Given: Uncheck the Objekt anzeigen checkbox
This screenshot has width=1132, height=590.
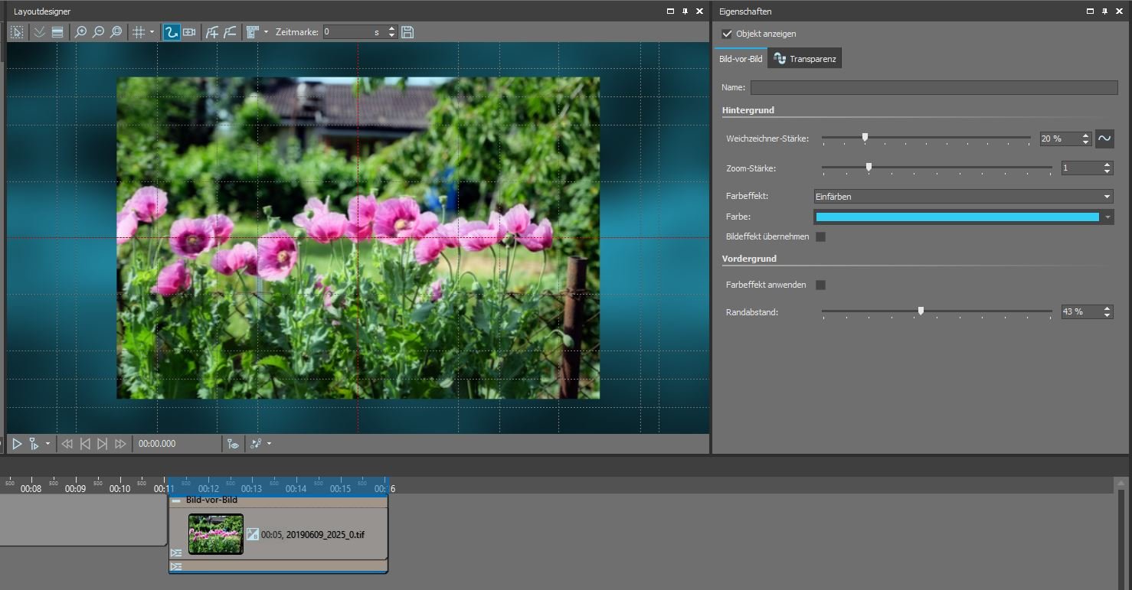Looking at the screenshot, I should pyautogui.click(x=727, y=34).
